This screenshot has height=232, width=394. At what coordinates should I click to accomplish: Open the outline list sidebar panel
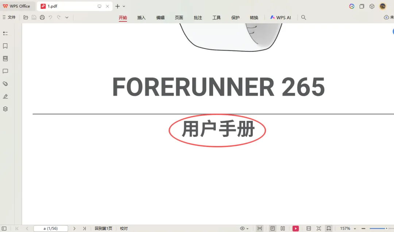pos(5,34)
